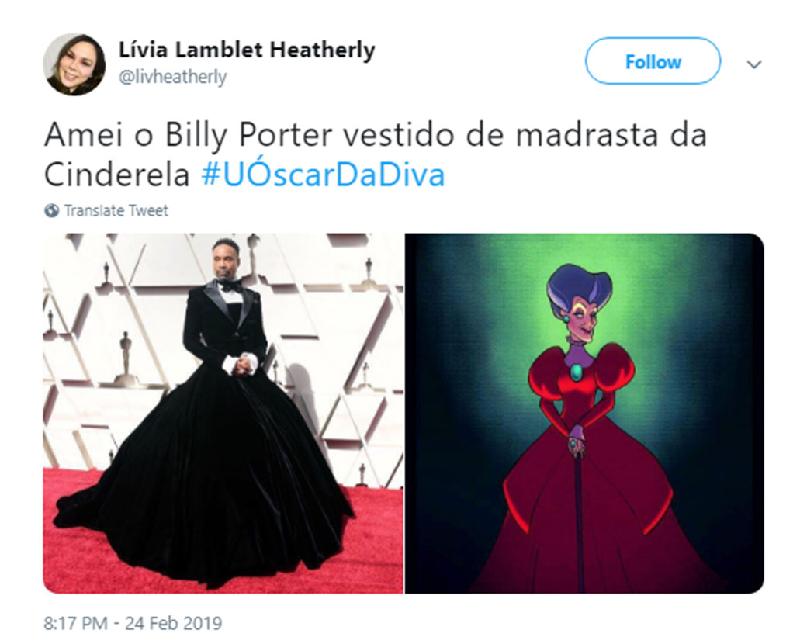The image size is (807, 644).
Task: Click the bow tie in the left photo
Action: (228, 286)
